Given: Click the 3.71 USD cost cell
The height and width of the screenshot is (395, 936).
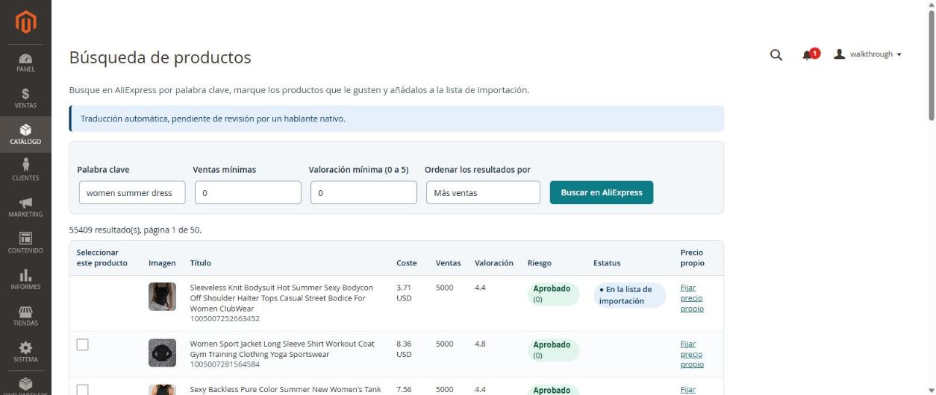Looking at the screenshot, I should coord(404,292).
